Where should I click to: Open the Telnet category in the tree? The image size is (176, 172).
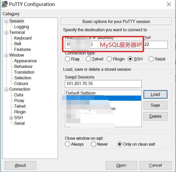point(20,106)
